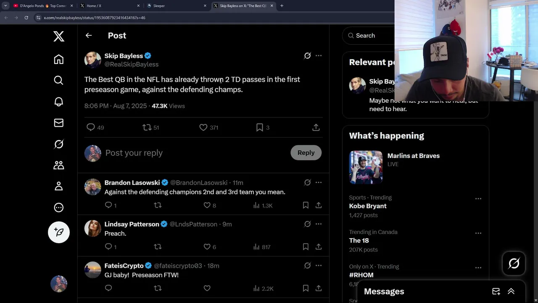Like Lindsay Patterson's reply with 6 likes

click(209, 247)
